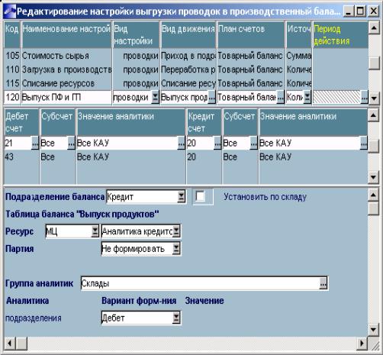
Task: Click the accounts grid vertical scrollbar thumb
Action: pyautogui.click(x=373, y=146)
